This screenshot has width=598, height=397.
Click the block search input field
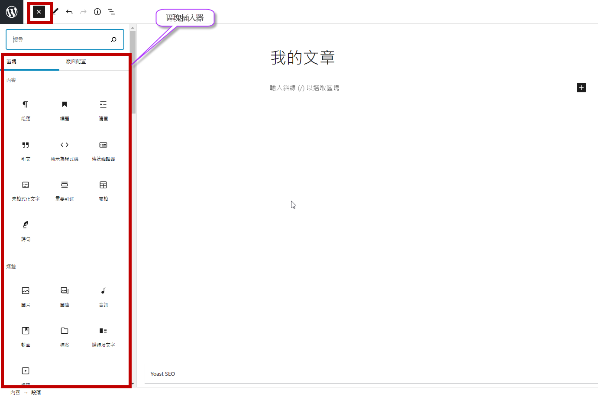58,39
